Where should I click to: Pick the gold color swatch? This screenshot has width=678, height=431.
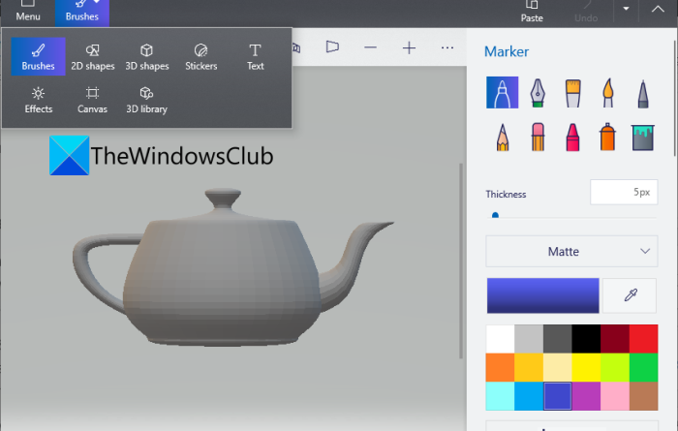(x=529, y=367)
